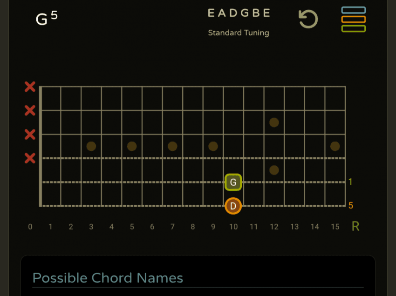Toggle the second string muted X
The image size is (396, 296).
point(30,111)
